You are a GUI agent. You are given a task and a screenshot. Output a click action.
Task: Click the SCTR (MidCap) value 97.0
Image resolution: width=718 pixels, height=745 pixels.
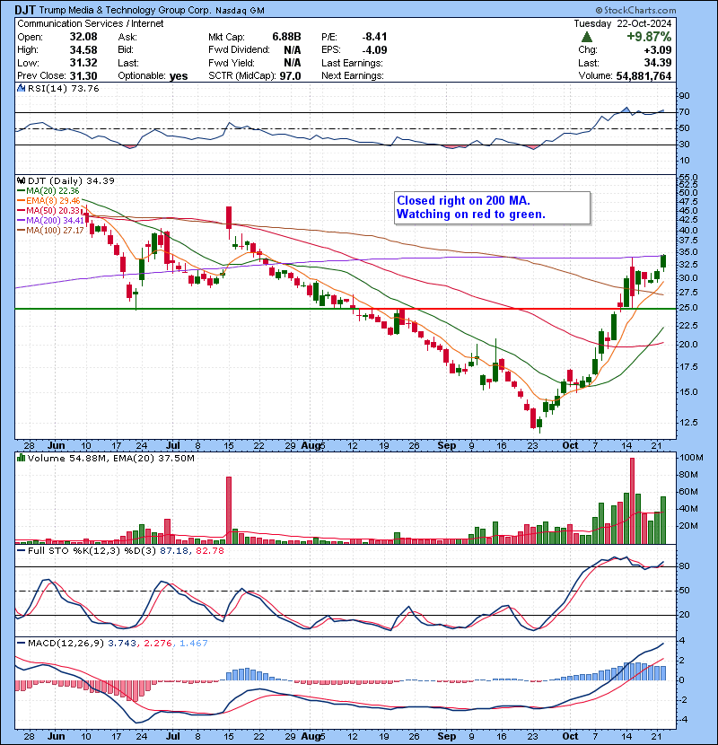(x=290, y=76)
